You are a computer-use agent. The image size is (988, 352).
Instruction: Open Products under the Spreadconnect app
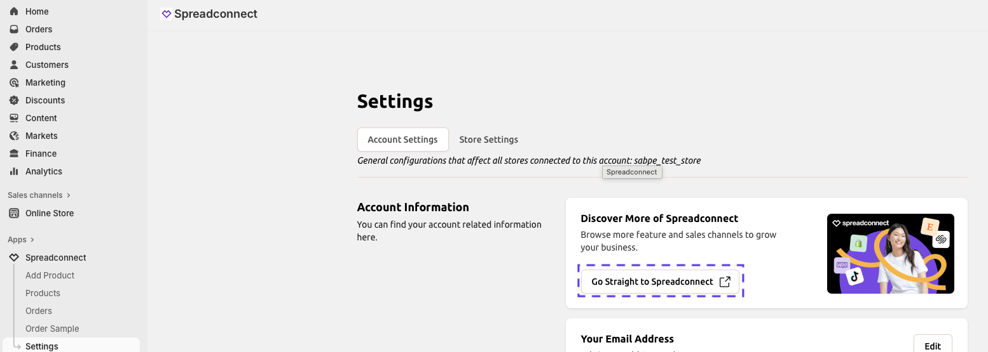coord(43,293)
